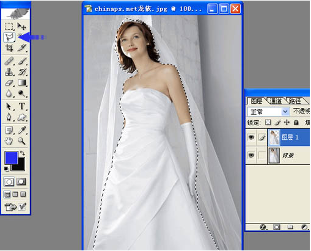Select the Eraser tool
This screenshot has height=251, width=311.
click(9, 83)
